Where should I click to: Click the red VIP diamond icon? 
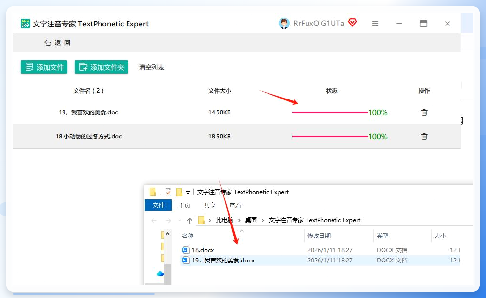352,23
